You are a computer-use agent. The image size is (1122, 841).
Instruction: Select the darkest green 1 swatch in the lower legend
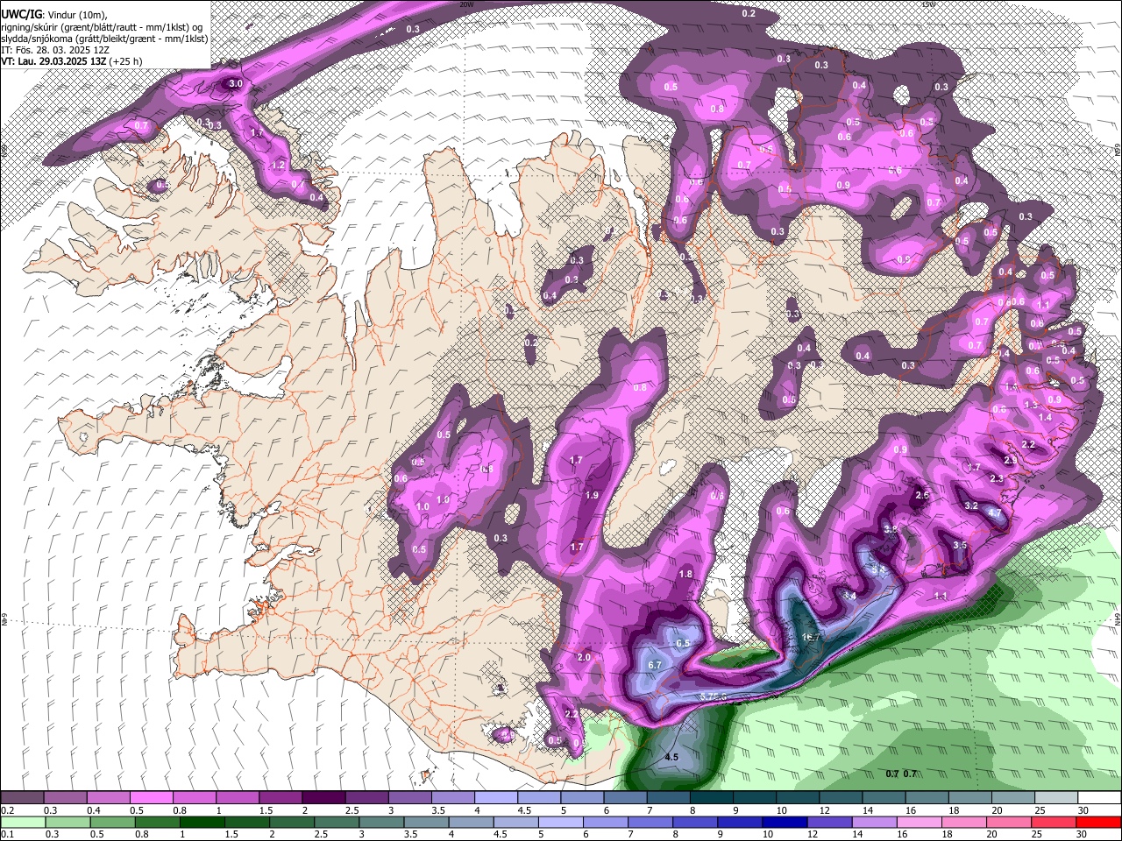point(202,822)
